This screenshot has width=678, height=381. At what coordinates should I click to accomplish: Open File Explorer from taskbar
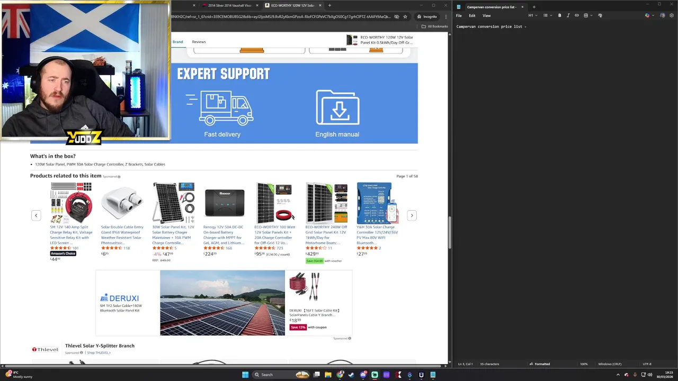[328, 375]
